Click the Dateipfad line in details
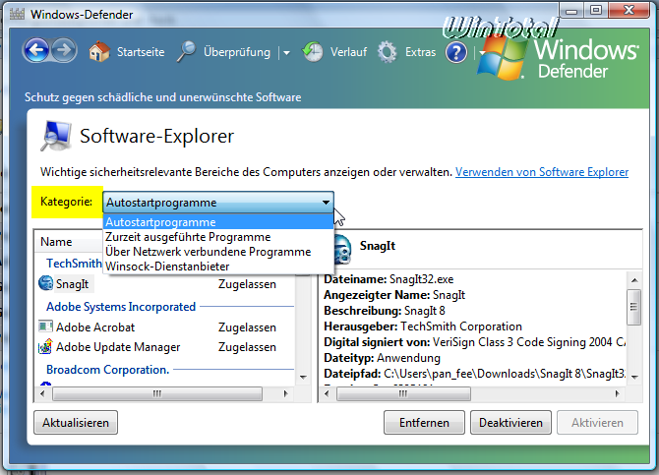Image resolution: width=659 pixels, height=475 pixels. coord(474,374)
